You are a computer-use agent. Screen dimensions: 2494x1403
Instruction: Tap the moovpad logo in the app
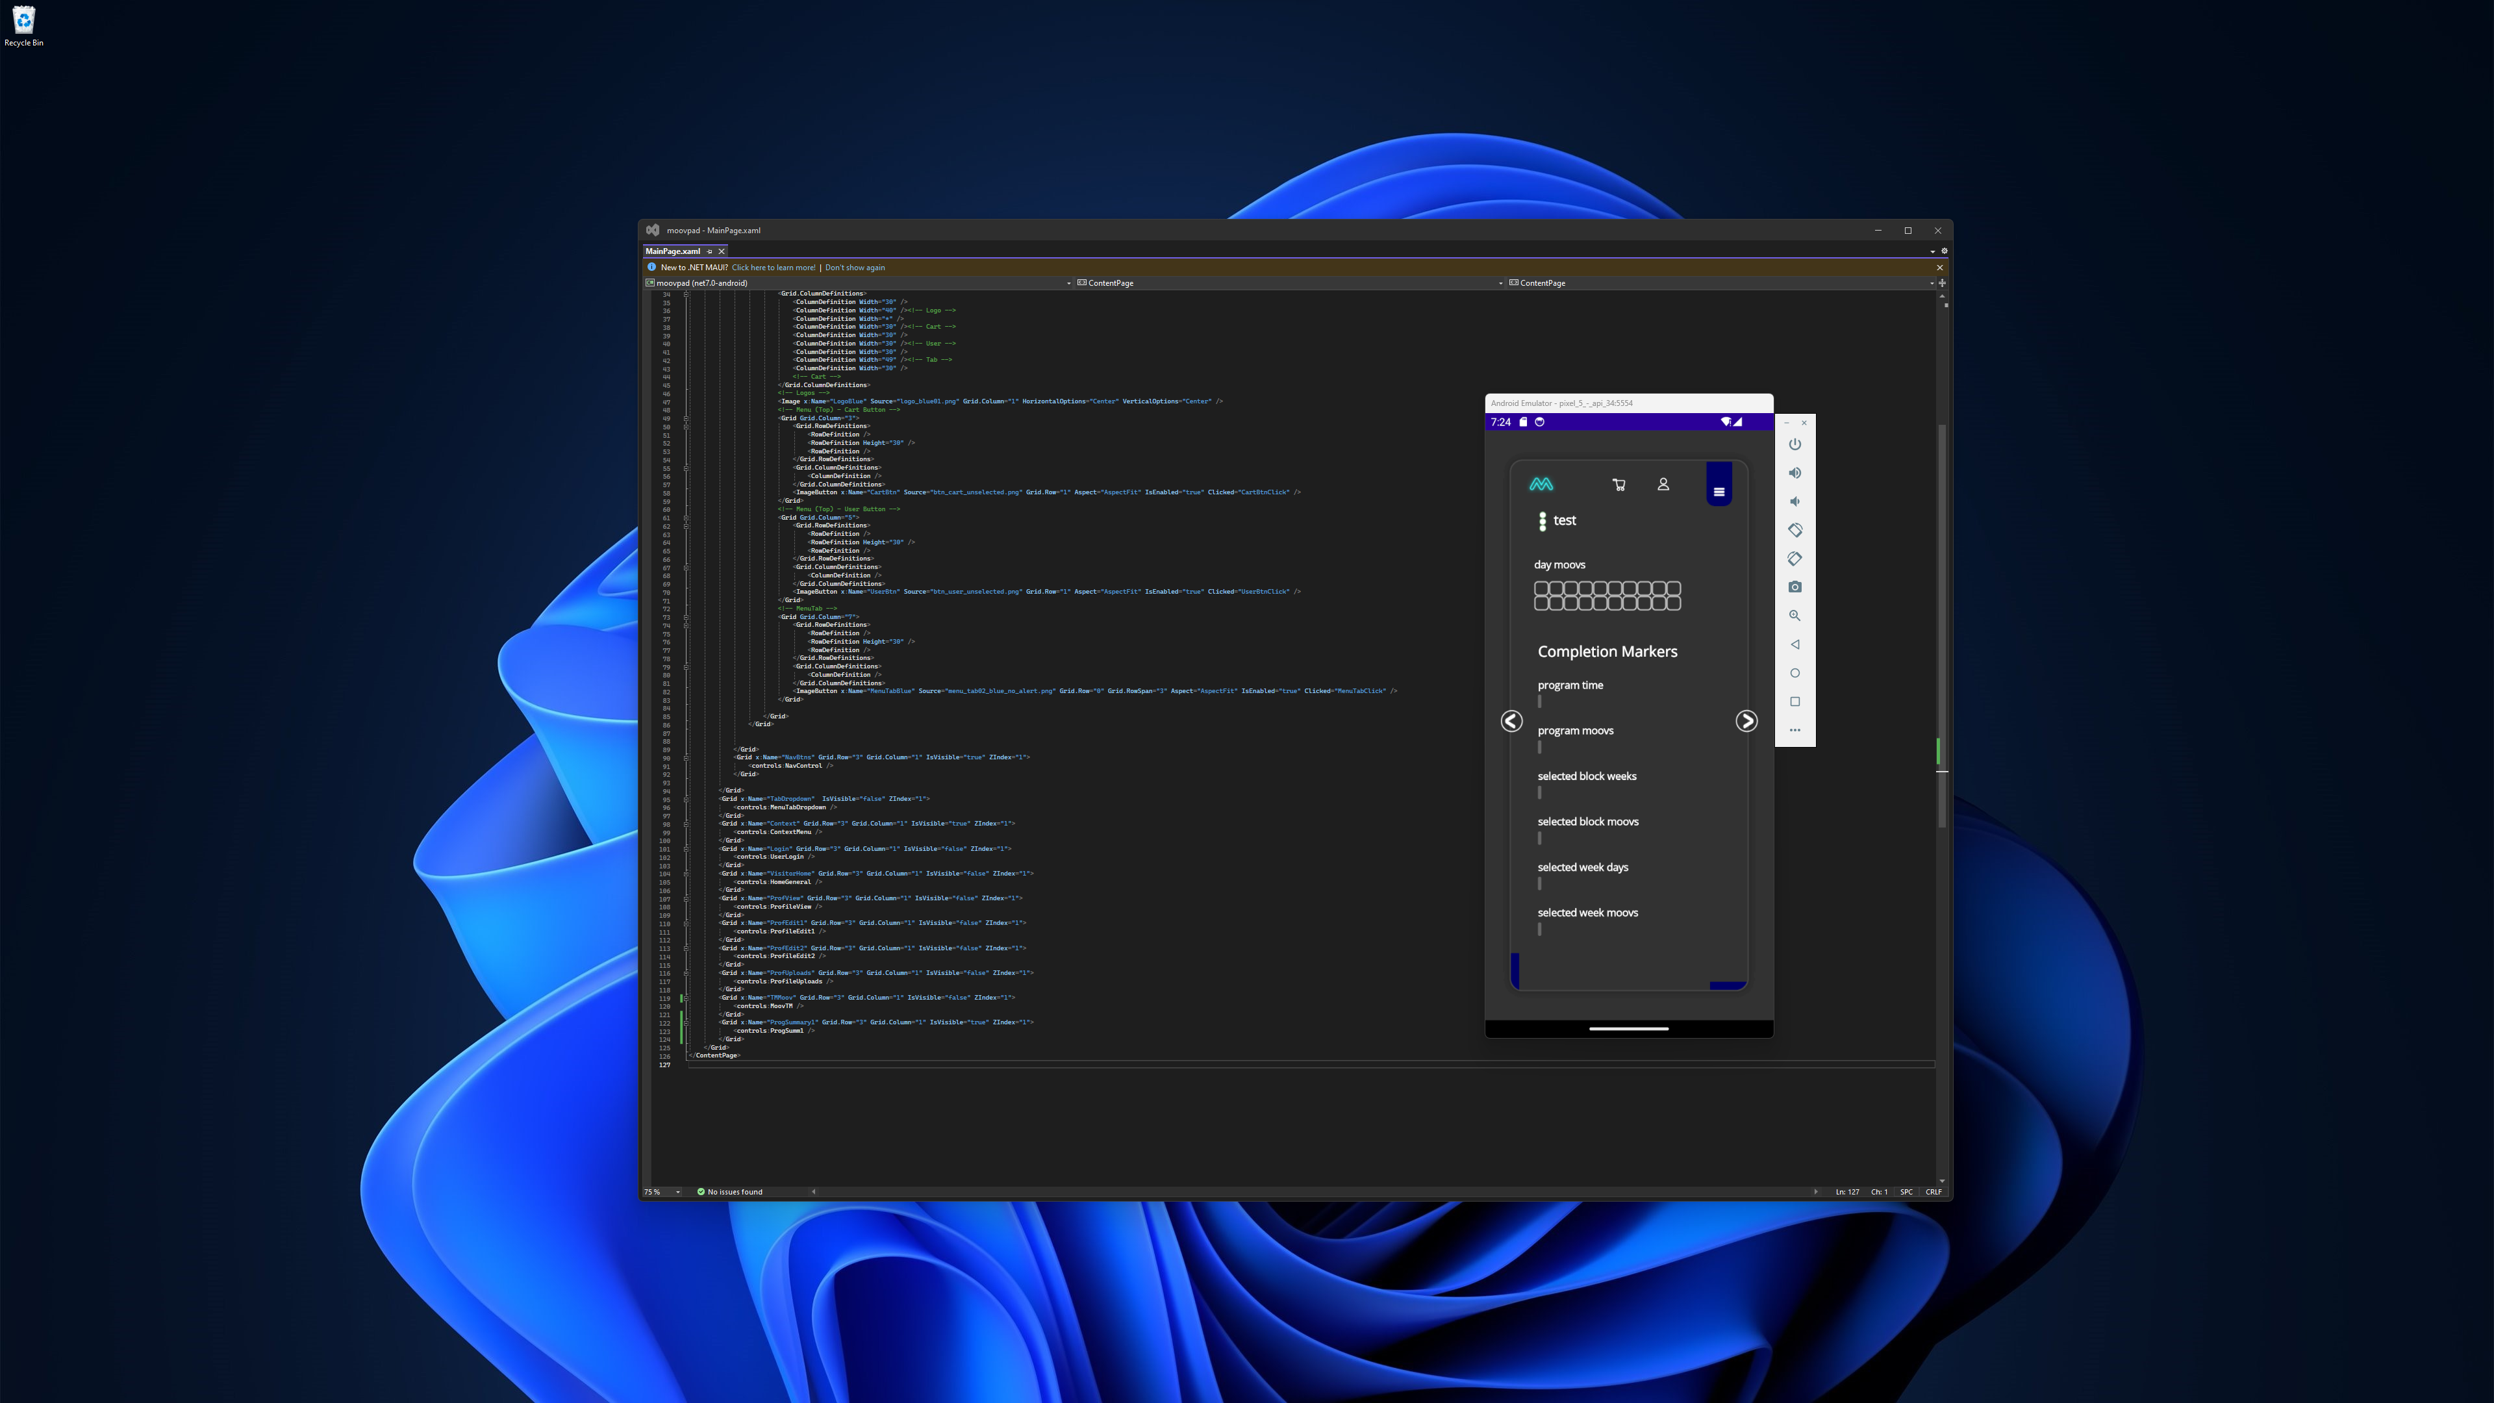point(1541,484)
